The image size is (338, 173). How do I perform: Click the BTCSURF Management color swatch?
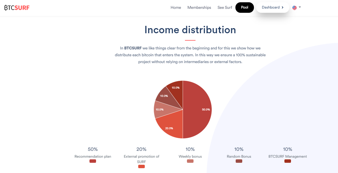pyautogui.click(x=288, y=161)
